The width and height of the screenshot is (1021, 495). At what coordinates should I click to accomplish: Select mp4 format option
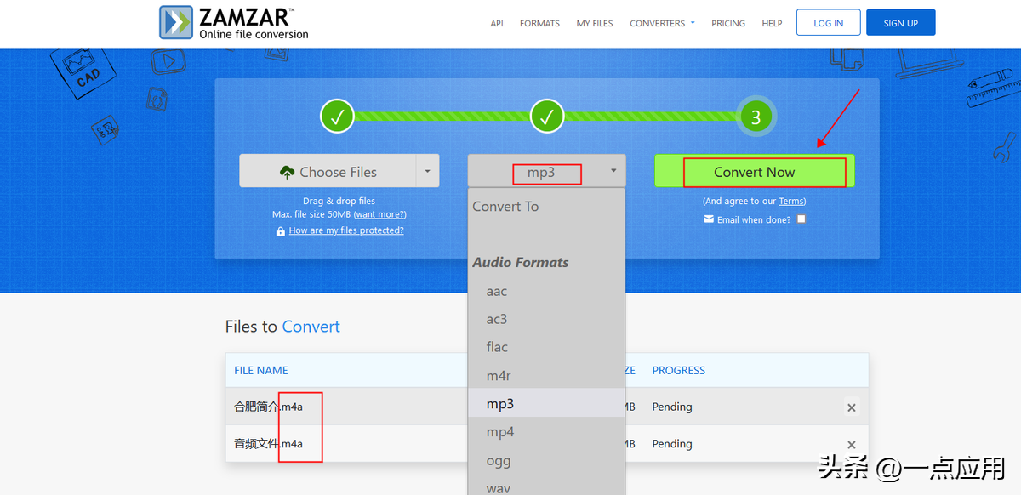(x=546, y=432)
